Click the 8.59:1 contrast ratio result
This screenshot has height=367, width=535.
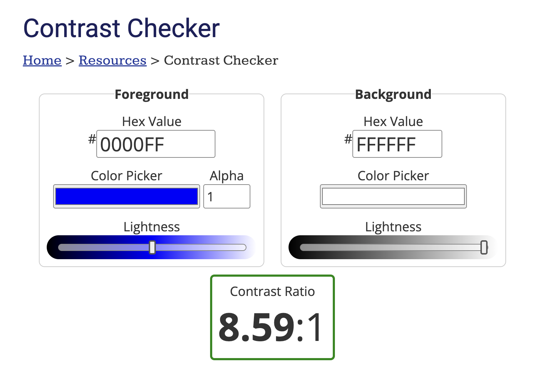(x=272, y=327)
